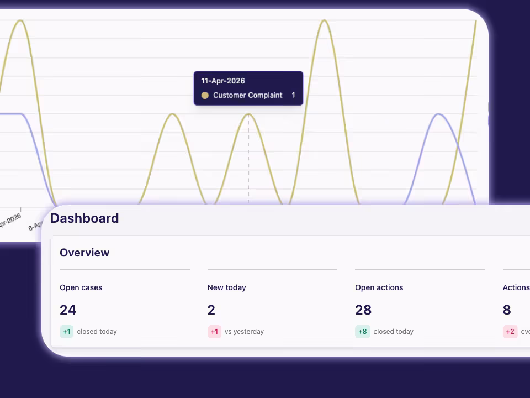Click the +8 badge under Open actions
The height and width of the screenshot is (398, 530).
coord(362,332)
